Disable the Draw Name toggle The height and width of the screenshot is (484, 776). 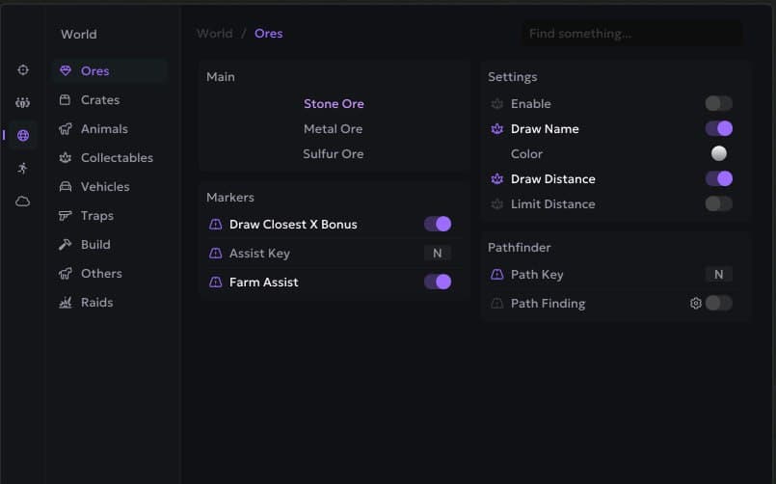pyautogui.click(x=718, y=128)
